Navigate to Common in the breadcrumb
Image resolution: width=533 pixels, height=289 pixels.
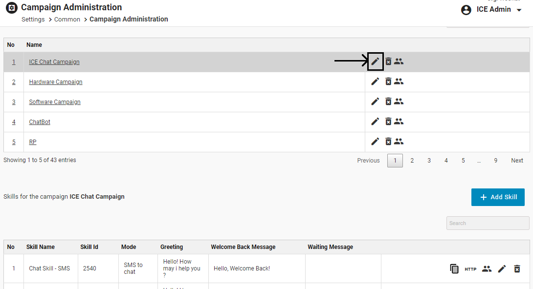(67, 20)
